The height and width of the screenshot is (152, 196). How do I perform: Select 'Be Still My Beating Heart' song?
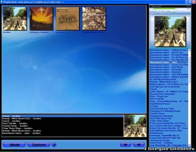169,79
